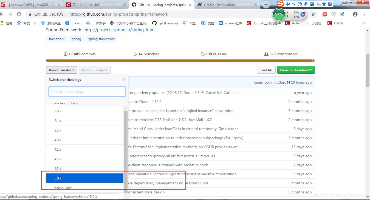Select the GitHub spring-projects tab

[162, 5]
